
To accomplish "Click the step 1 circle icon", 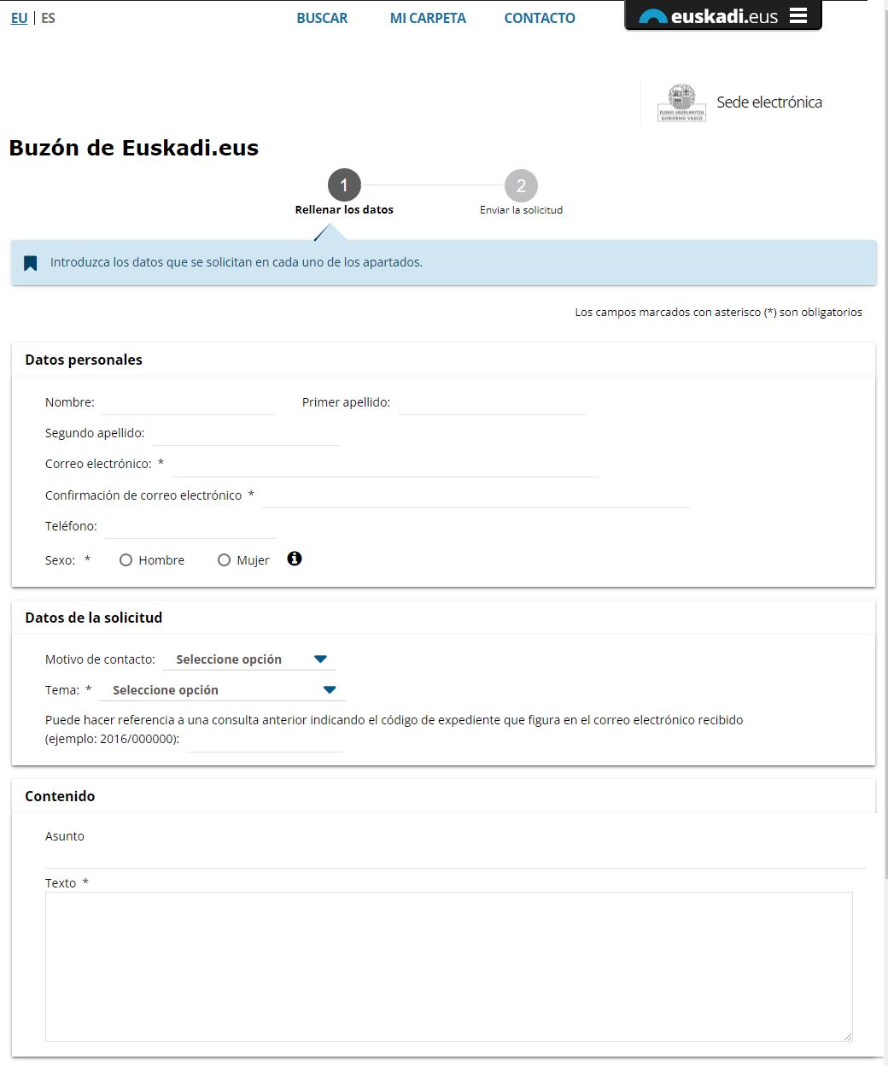I will [344, 185].
